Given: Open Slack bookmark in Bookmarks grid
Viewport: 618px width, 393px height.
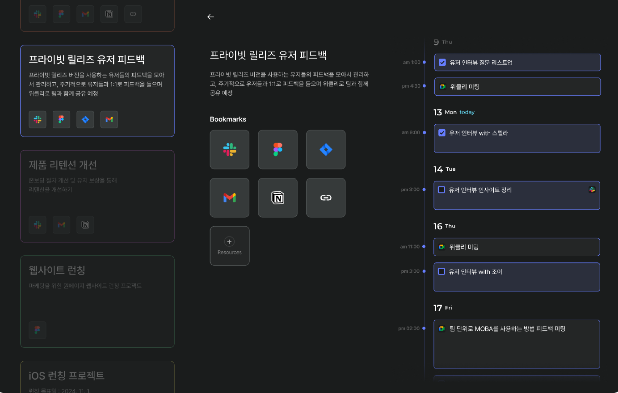Looking at the screenshot, I should pos(230,150).
